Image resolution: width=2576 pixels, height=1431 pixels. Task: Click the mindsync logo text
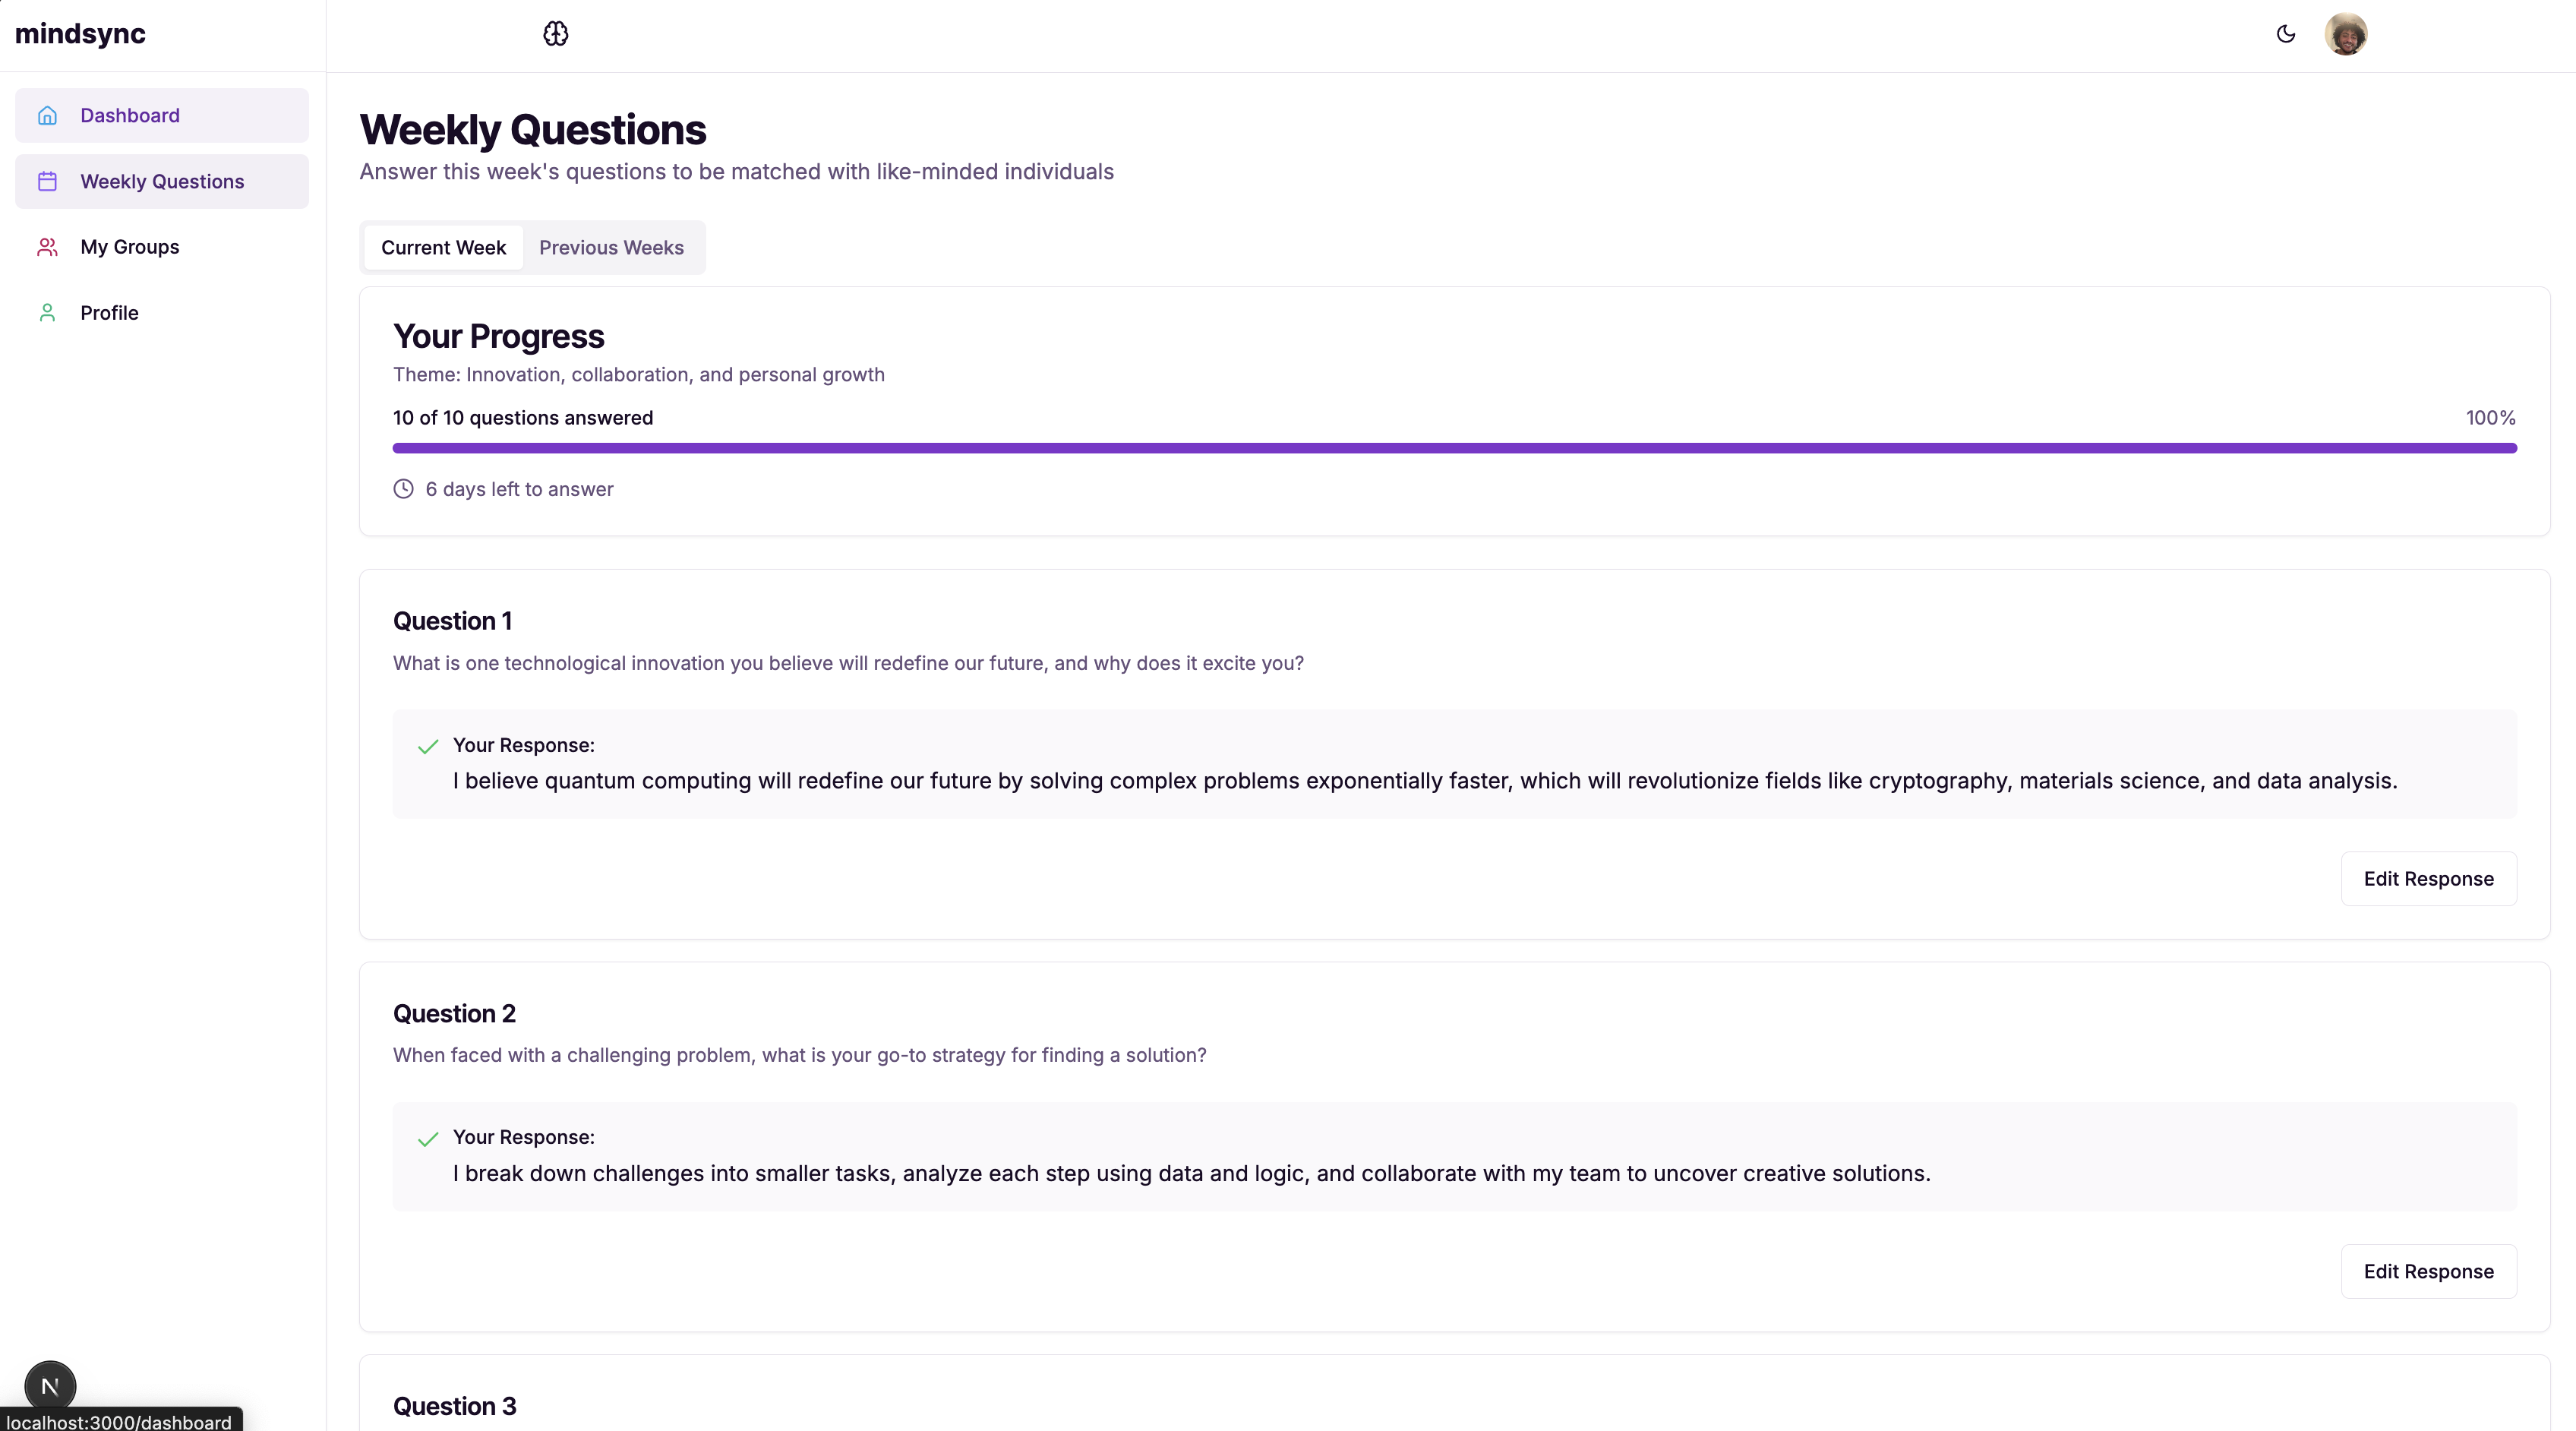(x=80, y=34)
